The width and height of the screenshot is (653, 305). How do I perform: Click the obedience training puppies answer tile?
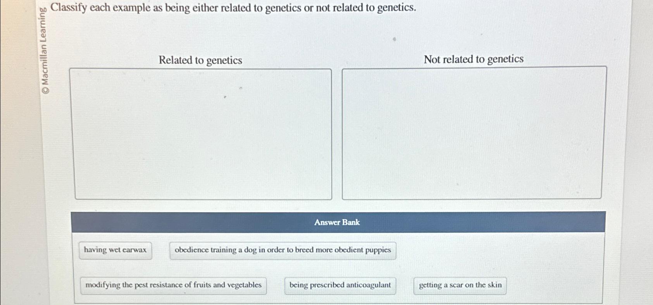tap(283, 250)
